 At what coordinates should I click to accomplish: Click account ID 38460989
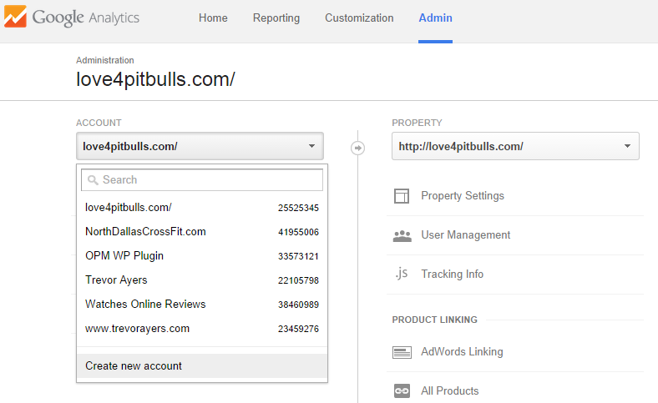[x=298, y=305]
